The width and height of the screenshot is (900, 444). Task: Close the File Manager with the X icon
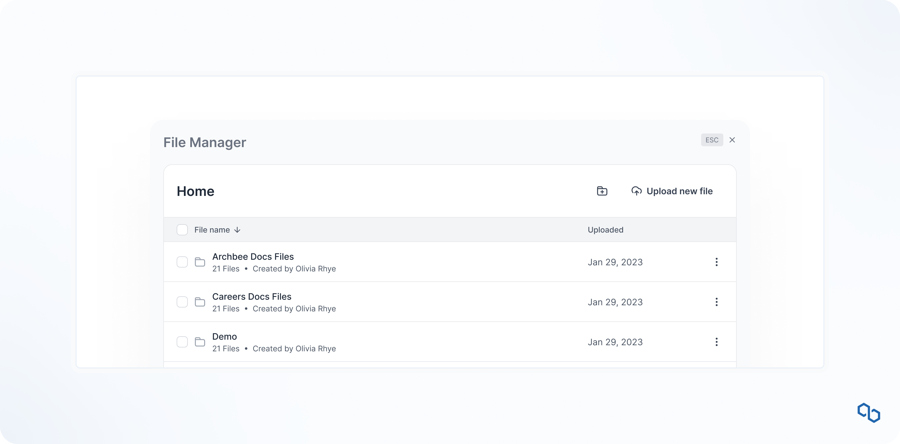point(732,140)
